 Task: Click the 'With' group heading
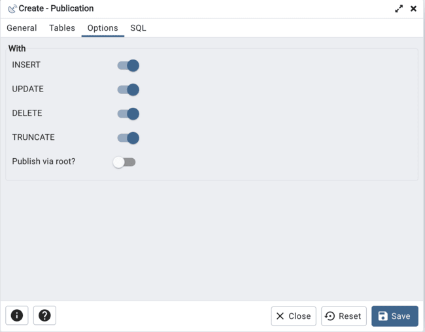click(17, 49)
